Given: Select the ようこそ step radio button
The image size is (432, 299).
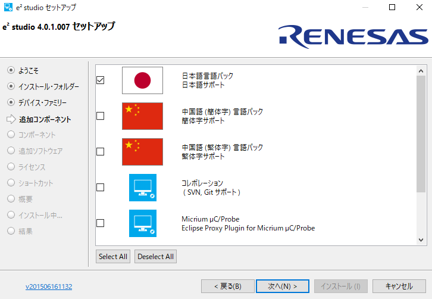Looking at the screenshot, I should coord(11,70).
